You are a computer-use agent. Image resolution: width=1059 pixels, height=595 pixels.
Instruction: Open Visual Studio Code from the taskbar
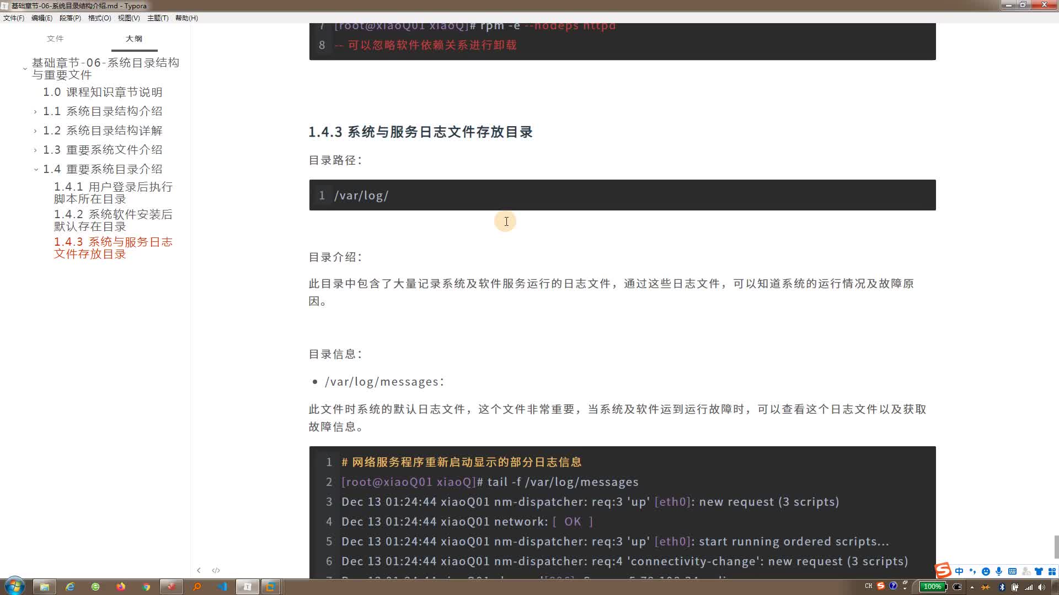[x=222, y=587]
